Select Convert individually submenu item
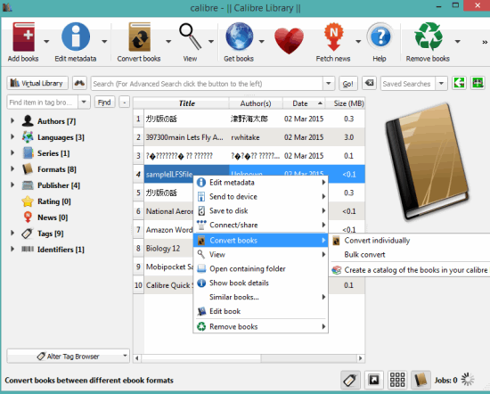Viewport: 490px width, 394px height. (410, 241)
